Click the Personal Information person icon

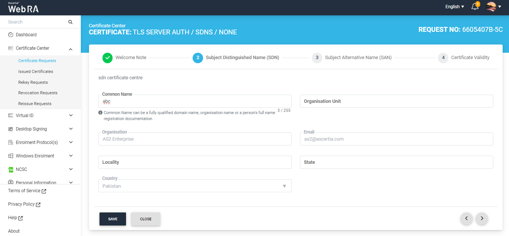click(10, 182)
